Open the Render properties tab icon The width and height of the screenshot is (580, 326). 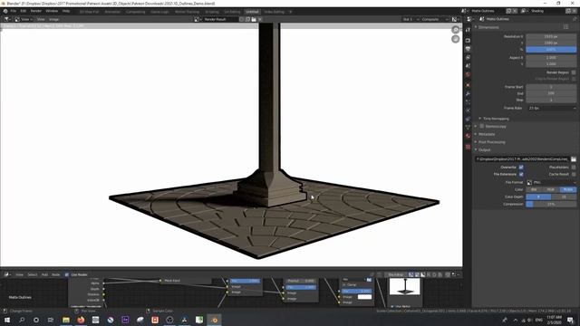point(468,40)
